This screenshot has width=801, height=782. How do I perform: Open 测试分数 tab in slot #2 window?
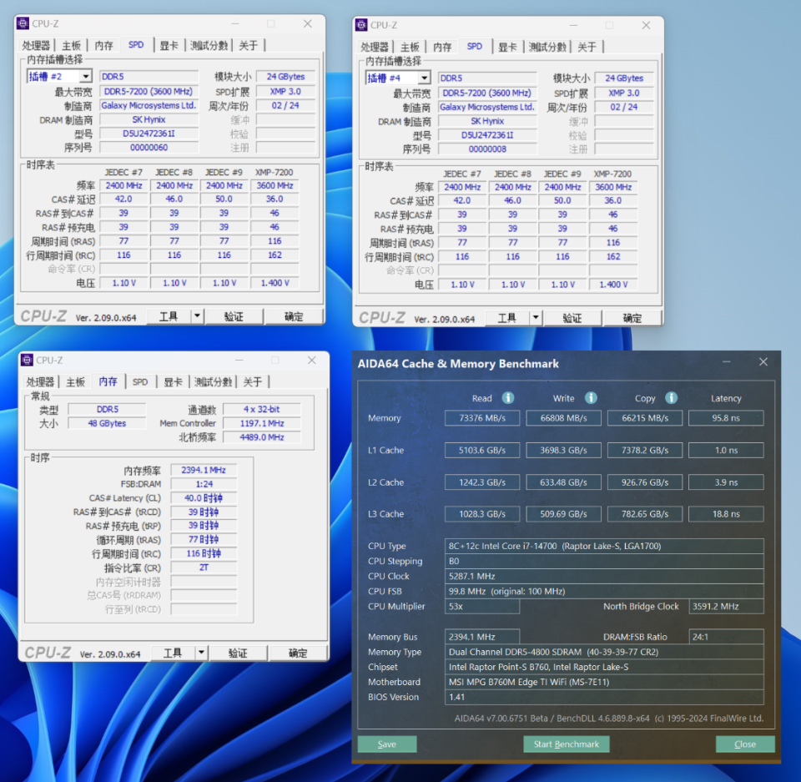[x=209, y=46]
